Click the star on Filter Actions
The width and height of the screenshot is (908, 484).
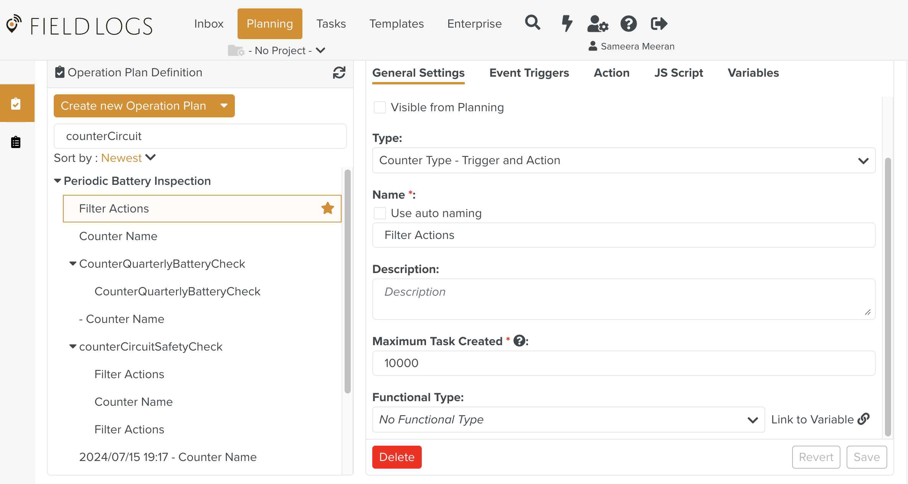coord(327,208)
